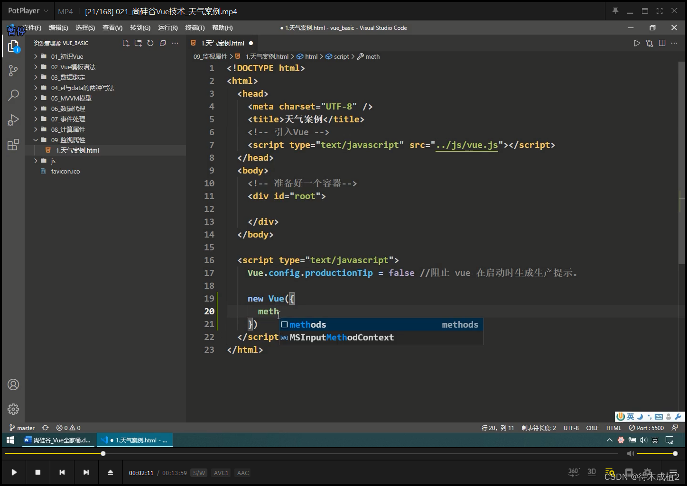Expand the 01_初识Vue folder

[105, 56]
